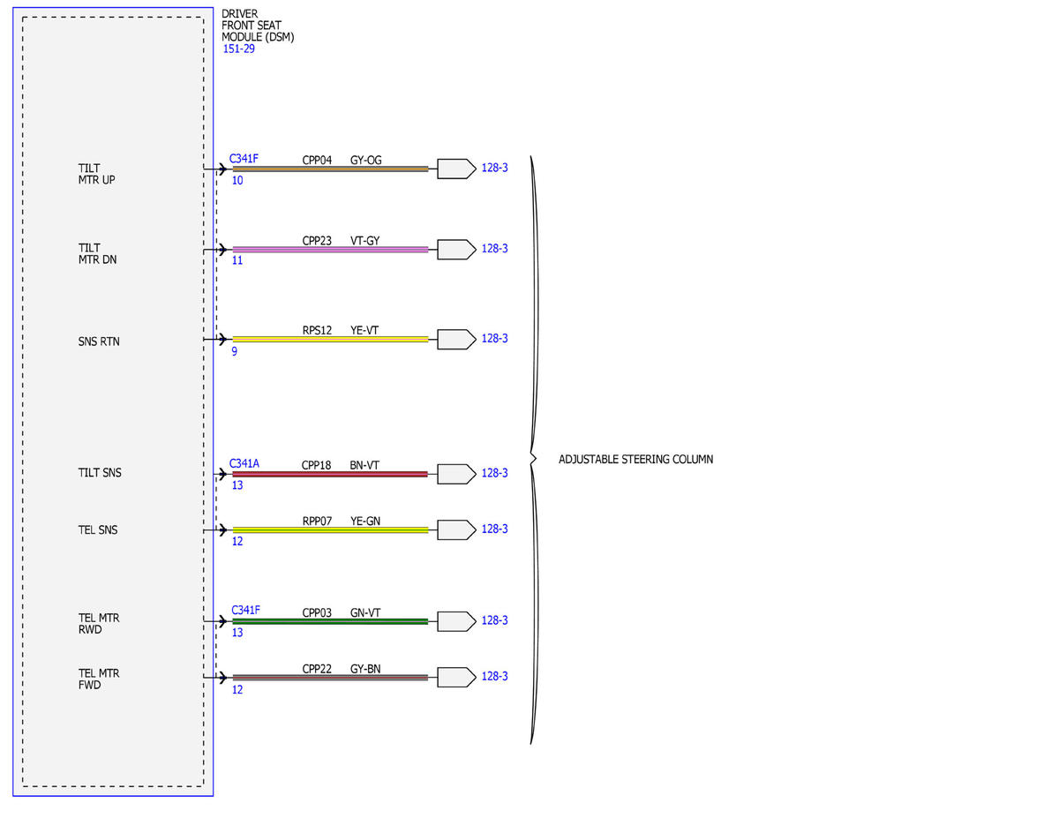
Task: Click the off-page arrow for CPP04 wire
Action: [x=456, y=169]
